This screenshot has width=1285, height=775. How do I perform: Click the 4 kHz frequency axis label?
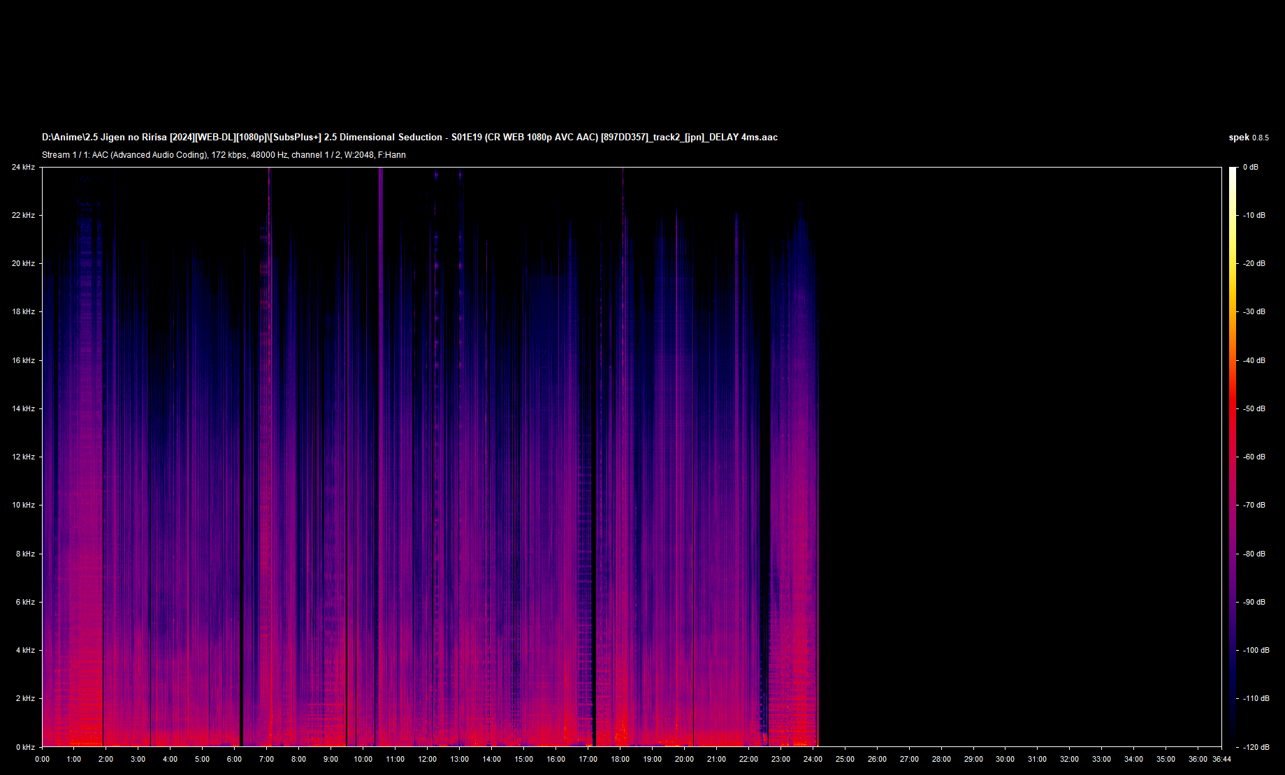(x=24, y=650)
